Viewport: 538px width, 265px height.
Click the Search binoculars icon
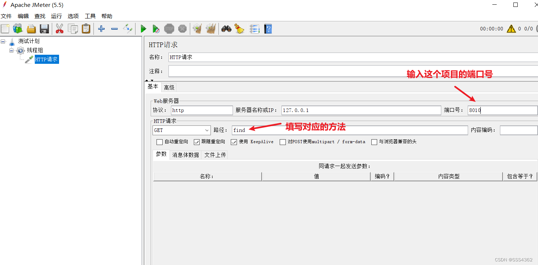pos(226,29)
